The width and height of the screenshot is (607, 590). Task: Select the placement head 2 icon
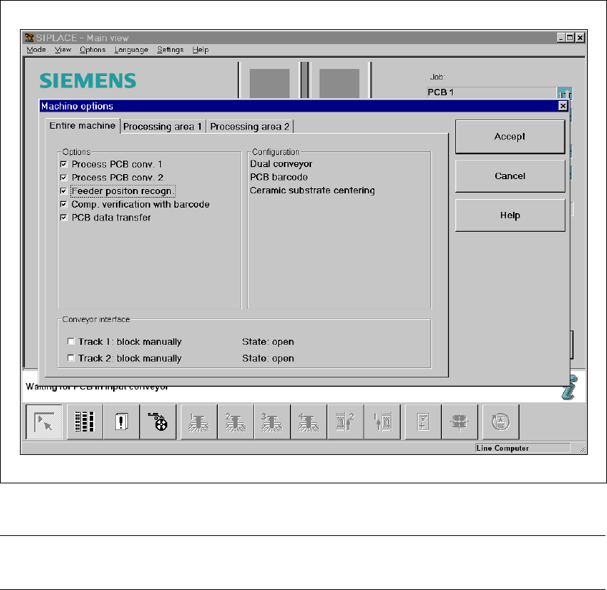coord(236,422)
